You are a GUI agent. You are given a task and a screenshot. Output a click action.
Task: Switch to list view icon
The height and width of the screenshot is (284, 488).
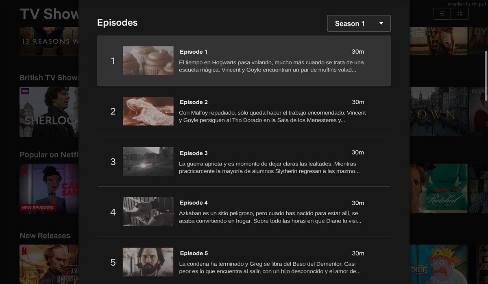[442, 13]
